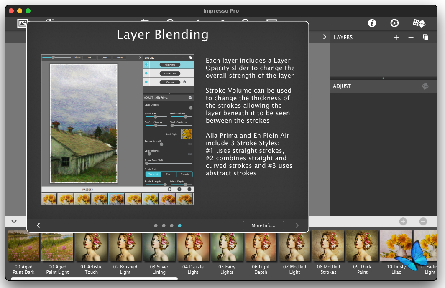Click the open image icon at the toolbar's left
This screenshot has height=288, width=445.
22,23
